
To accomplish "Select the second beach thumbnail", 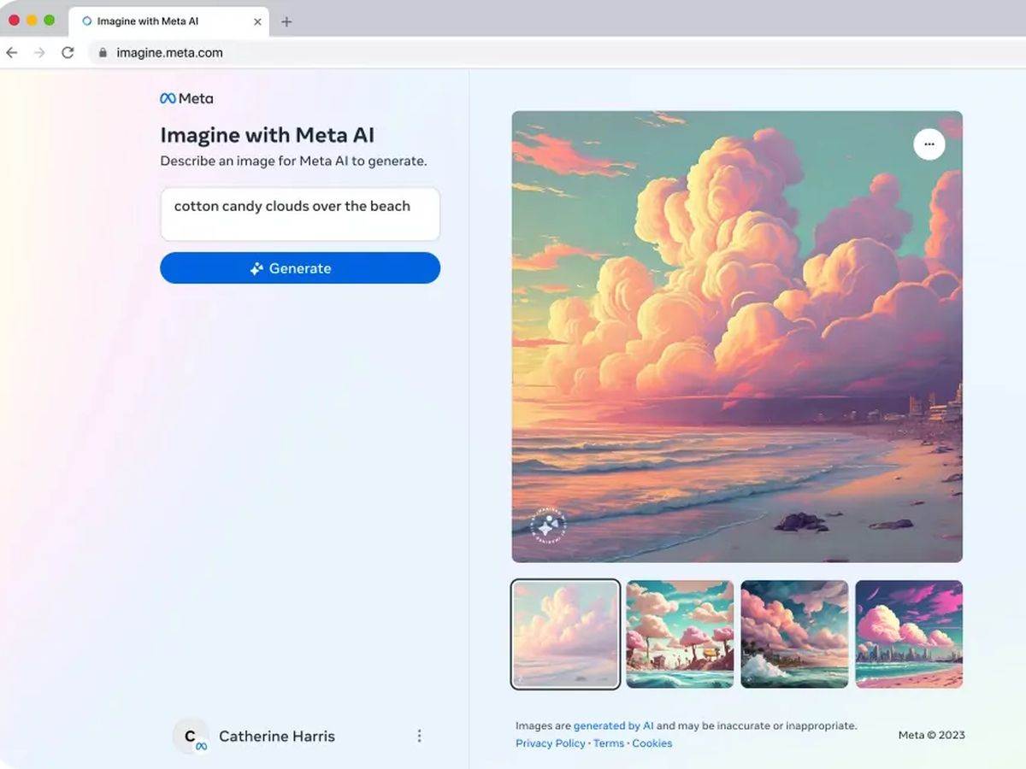I will (679, 633).
